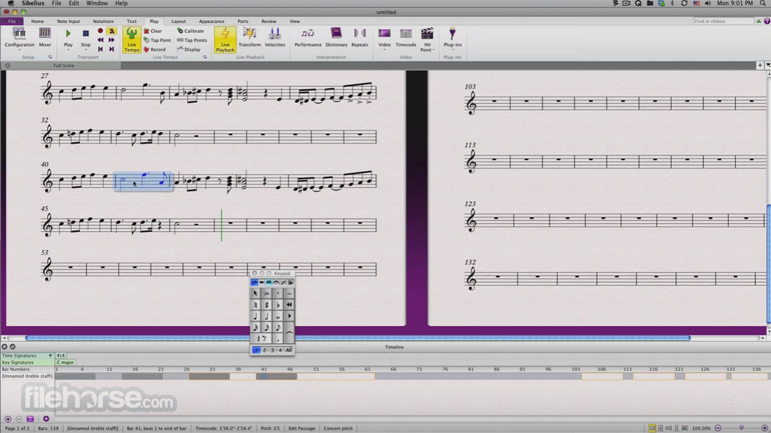Select voice 3 on the Keypad
This screenshot has height=433, width=771.
pos(272,350)
